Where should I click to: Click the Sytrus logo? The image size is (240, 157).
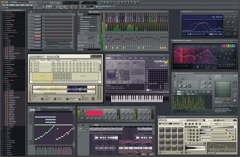pyautogui.click(x=160, y=61)
